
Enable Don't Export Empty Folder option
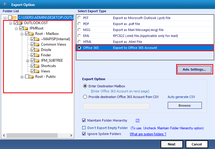click(x=84, y=128)
